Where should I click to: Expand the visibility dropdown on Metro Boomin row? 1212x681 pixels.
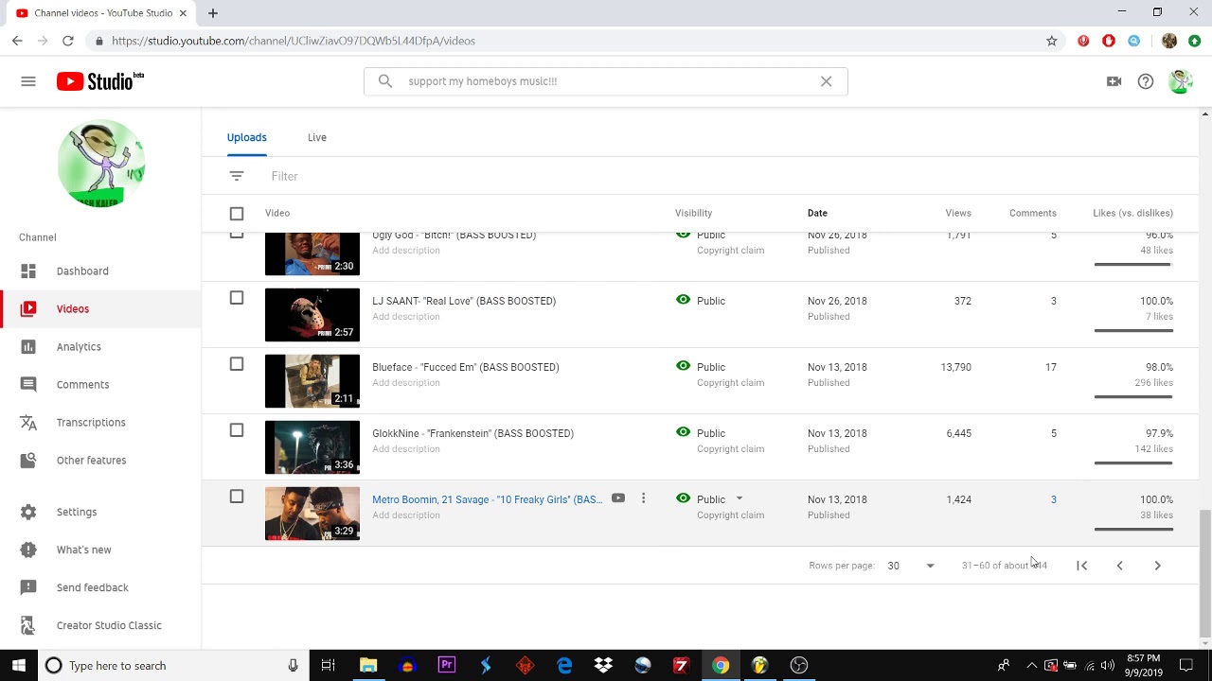click(740, 498)
